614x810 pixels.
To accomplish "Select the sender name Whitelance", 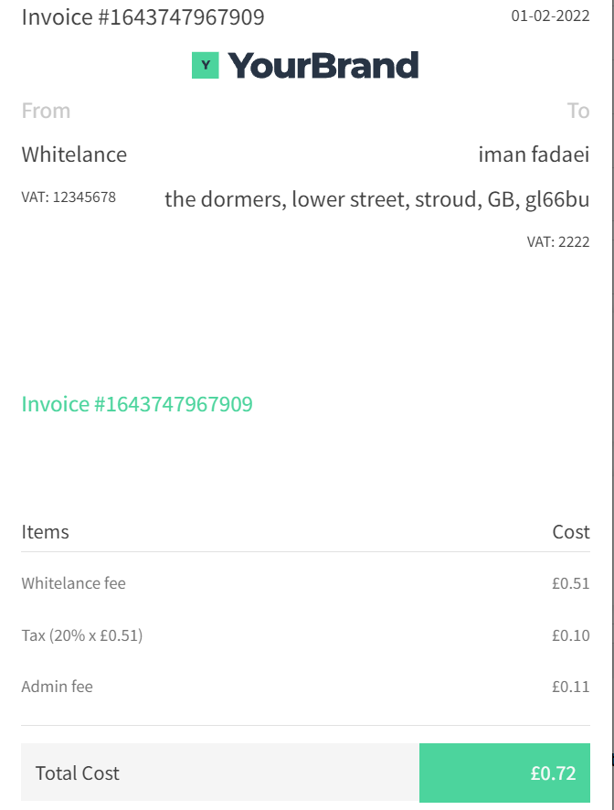I will pyautogui.click(x=74, y=155).
